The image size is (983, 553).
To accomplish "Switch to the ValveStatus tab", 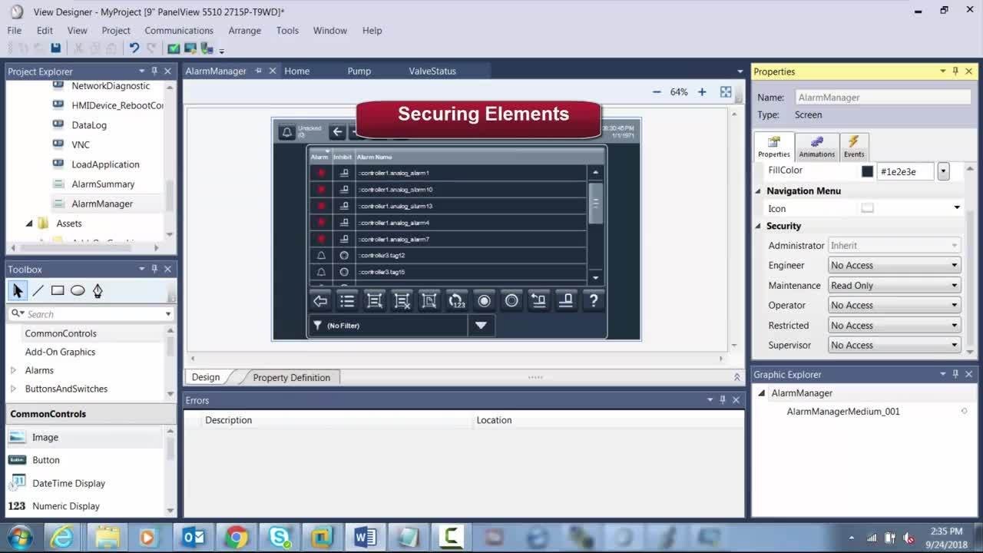I will [x=432, y=71].
